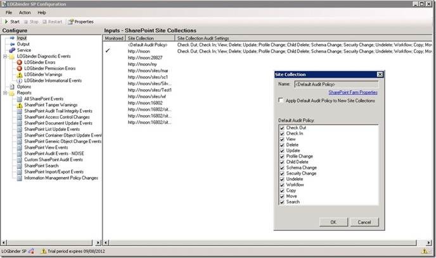Click the SharePoint Farm Properties link
The image size is (436, 258).
click(x=353, y=92)
